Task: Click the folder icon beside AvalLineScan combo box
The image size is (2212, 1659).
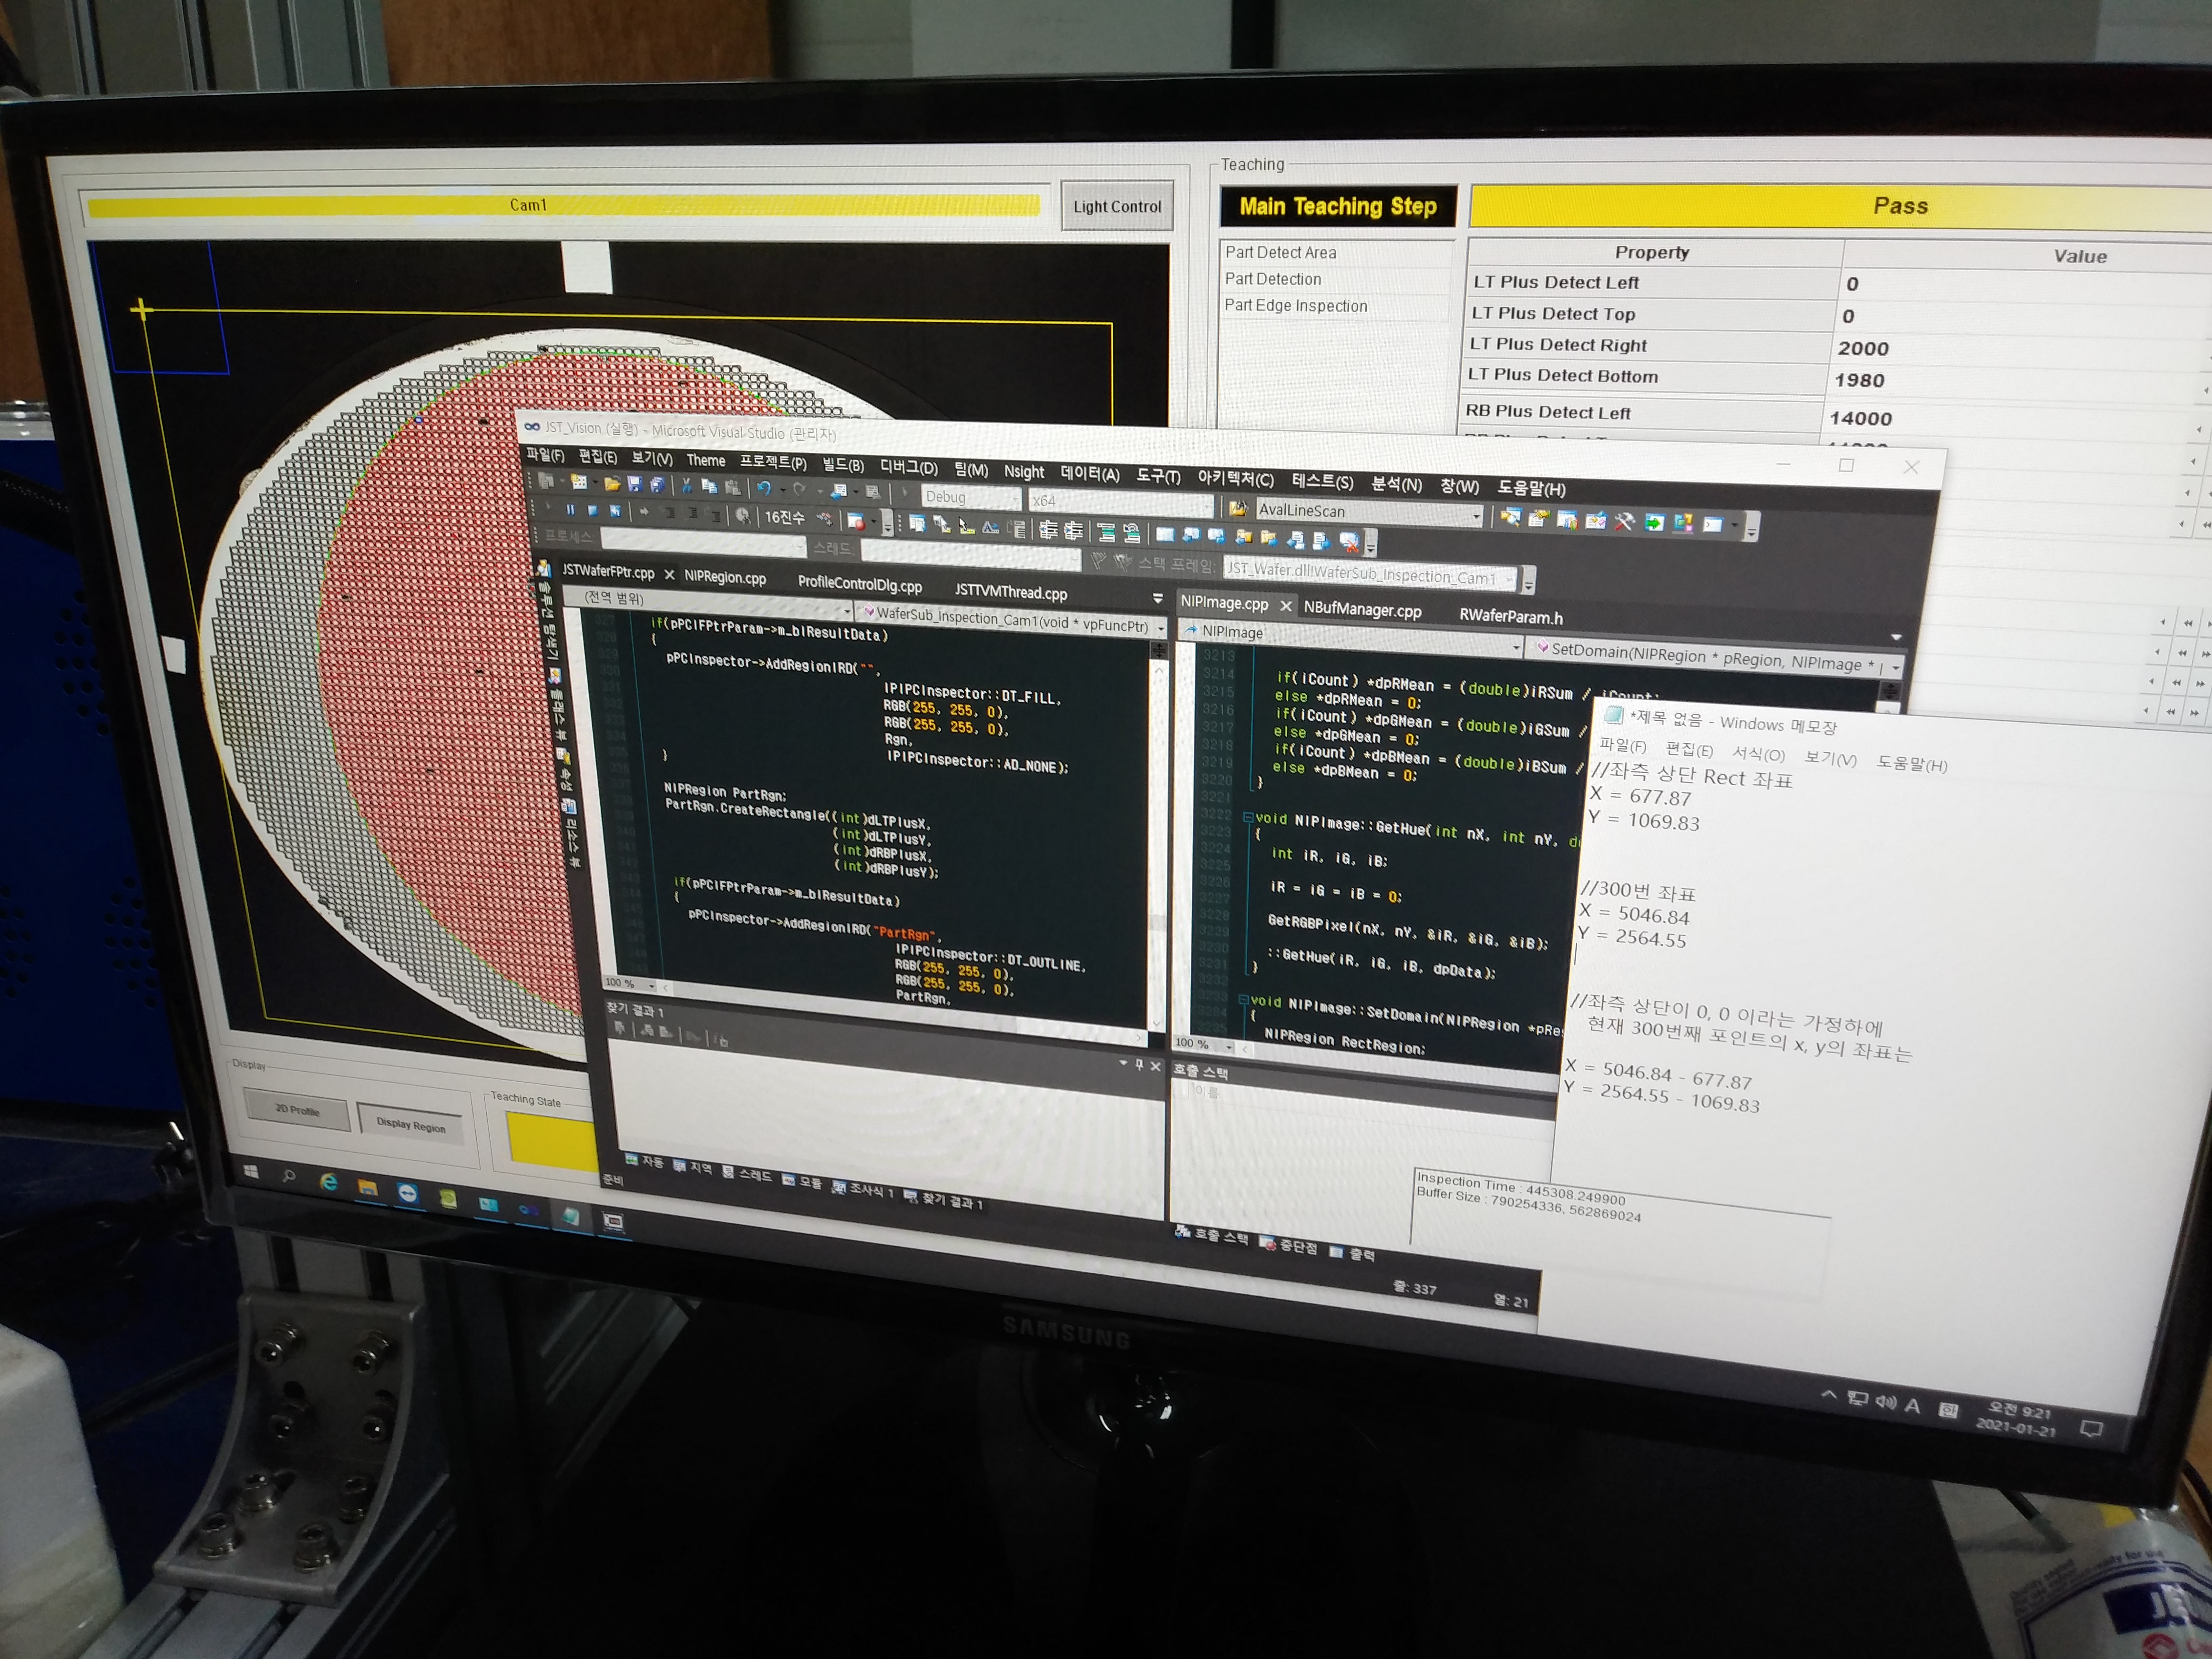Action: pos(1238,509)
